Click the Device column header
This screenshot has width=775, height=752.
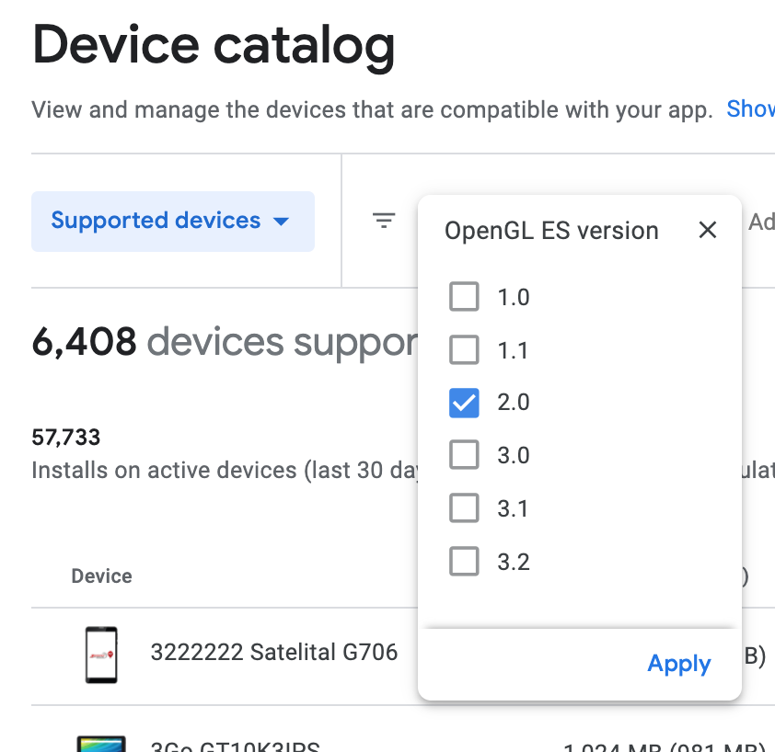click(101, 576)
